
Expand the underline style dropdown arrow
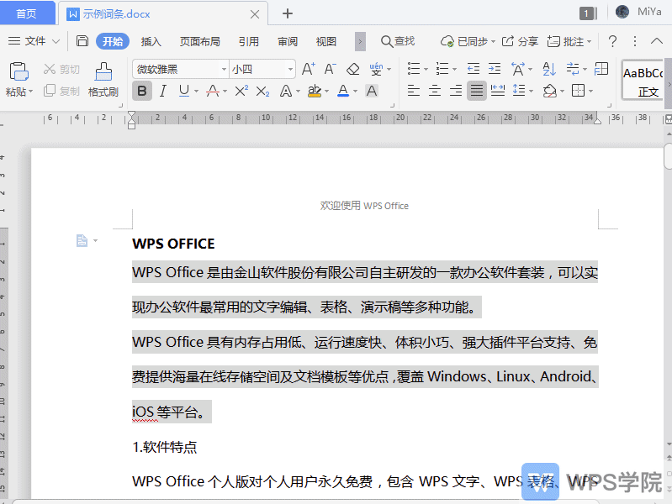pos(196,91)
